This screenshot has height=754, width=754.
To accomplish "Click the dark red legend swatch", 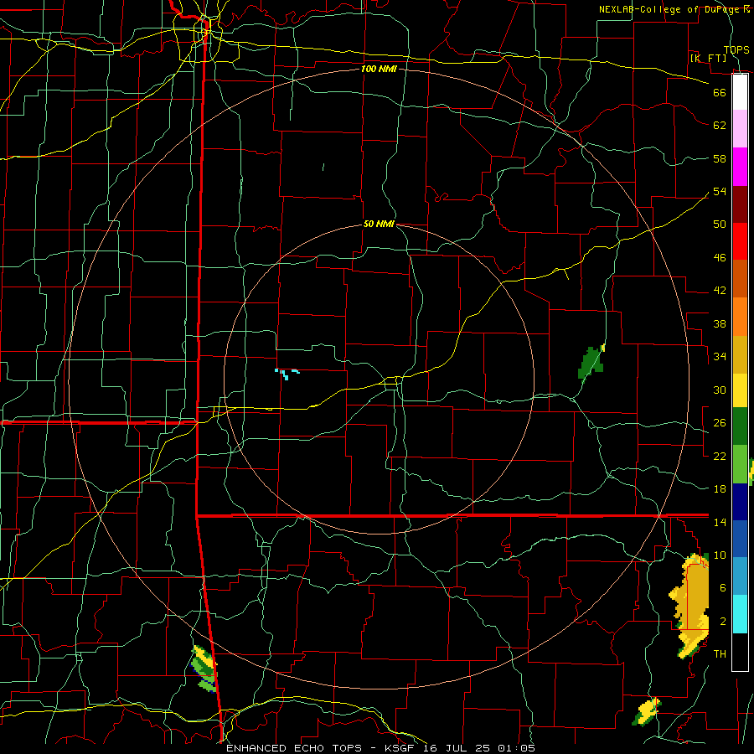I will 740,205.
